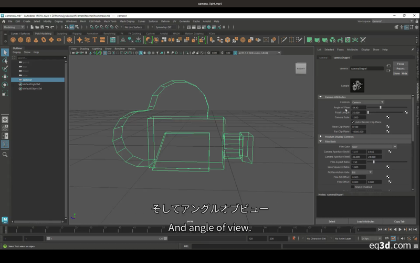Click the search magnifier icon in left sidebar
420x263 pixels.
pyautogui.click(x=5, y=155)
